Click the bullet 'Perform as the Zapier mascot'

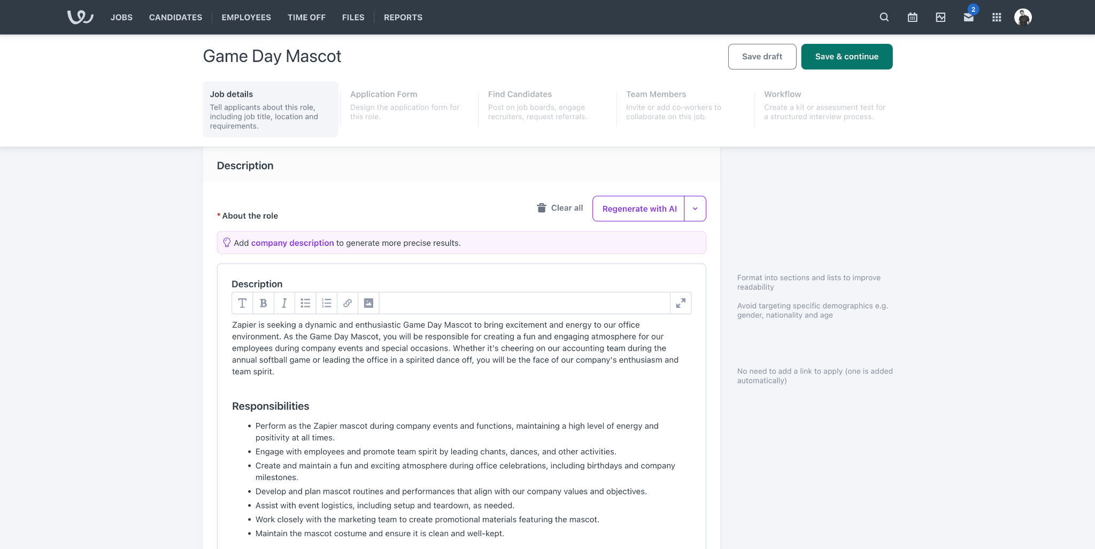pos(457,431)
